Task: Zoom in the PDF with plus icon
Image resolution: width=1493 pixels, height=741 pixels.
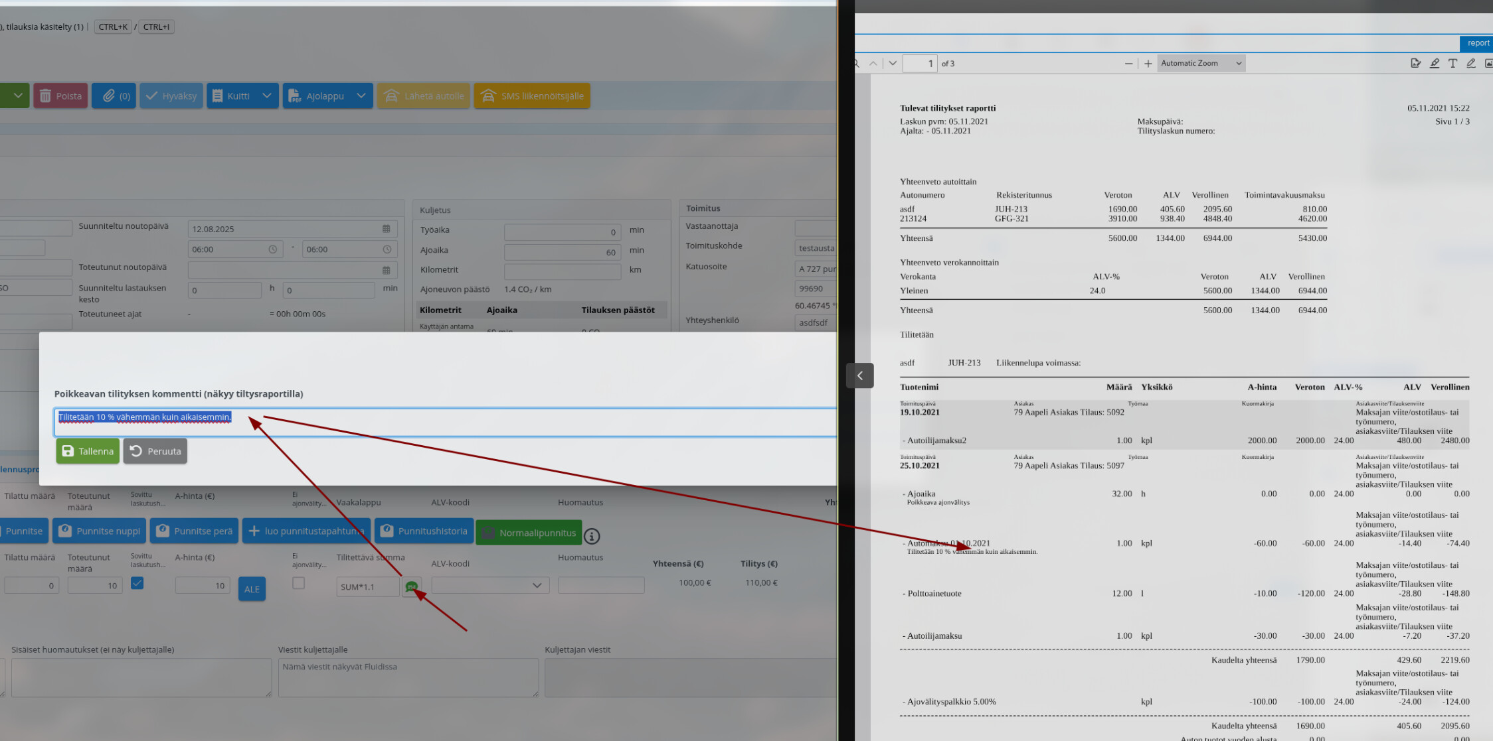Action: [1148, 64]
